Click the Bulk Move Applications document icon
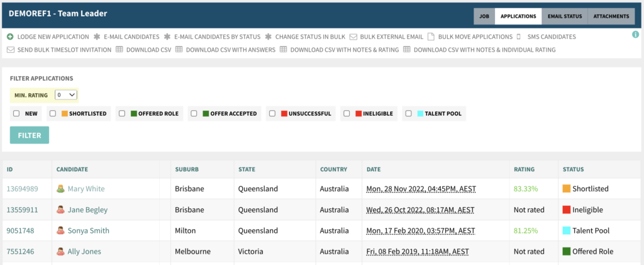 [x=431, y=37]
